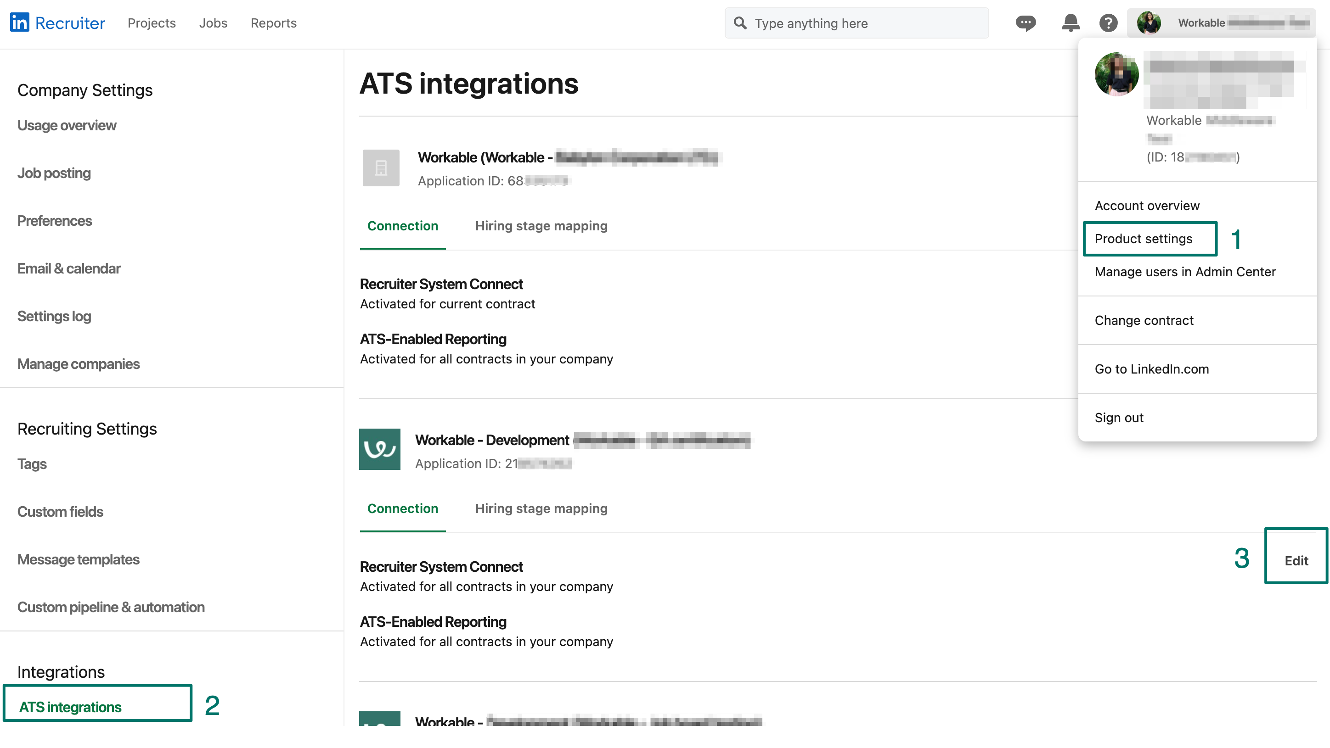Open Message templates settings
This screenshot has width=1330, height=748.
[79, 560]
